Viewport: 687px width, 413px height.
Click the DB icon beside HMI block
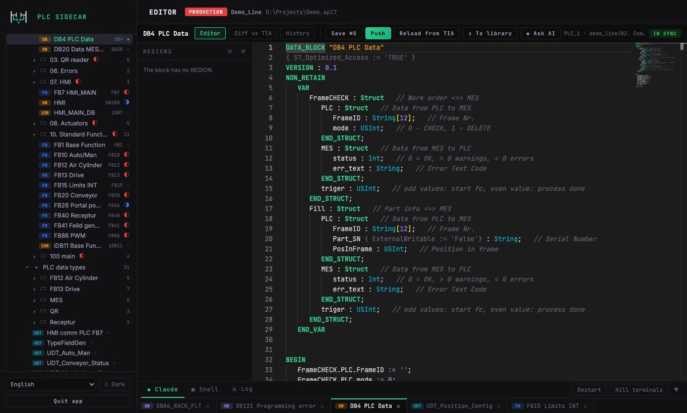pyautogui.click(x=45, y=103)
